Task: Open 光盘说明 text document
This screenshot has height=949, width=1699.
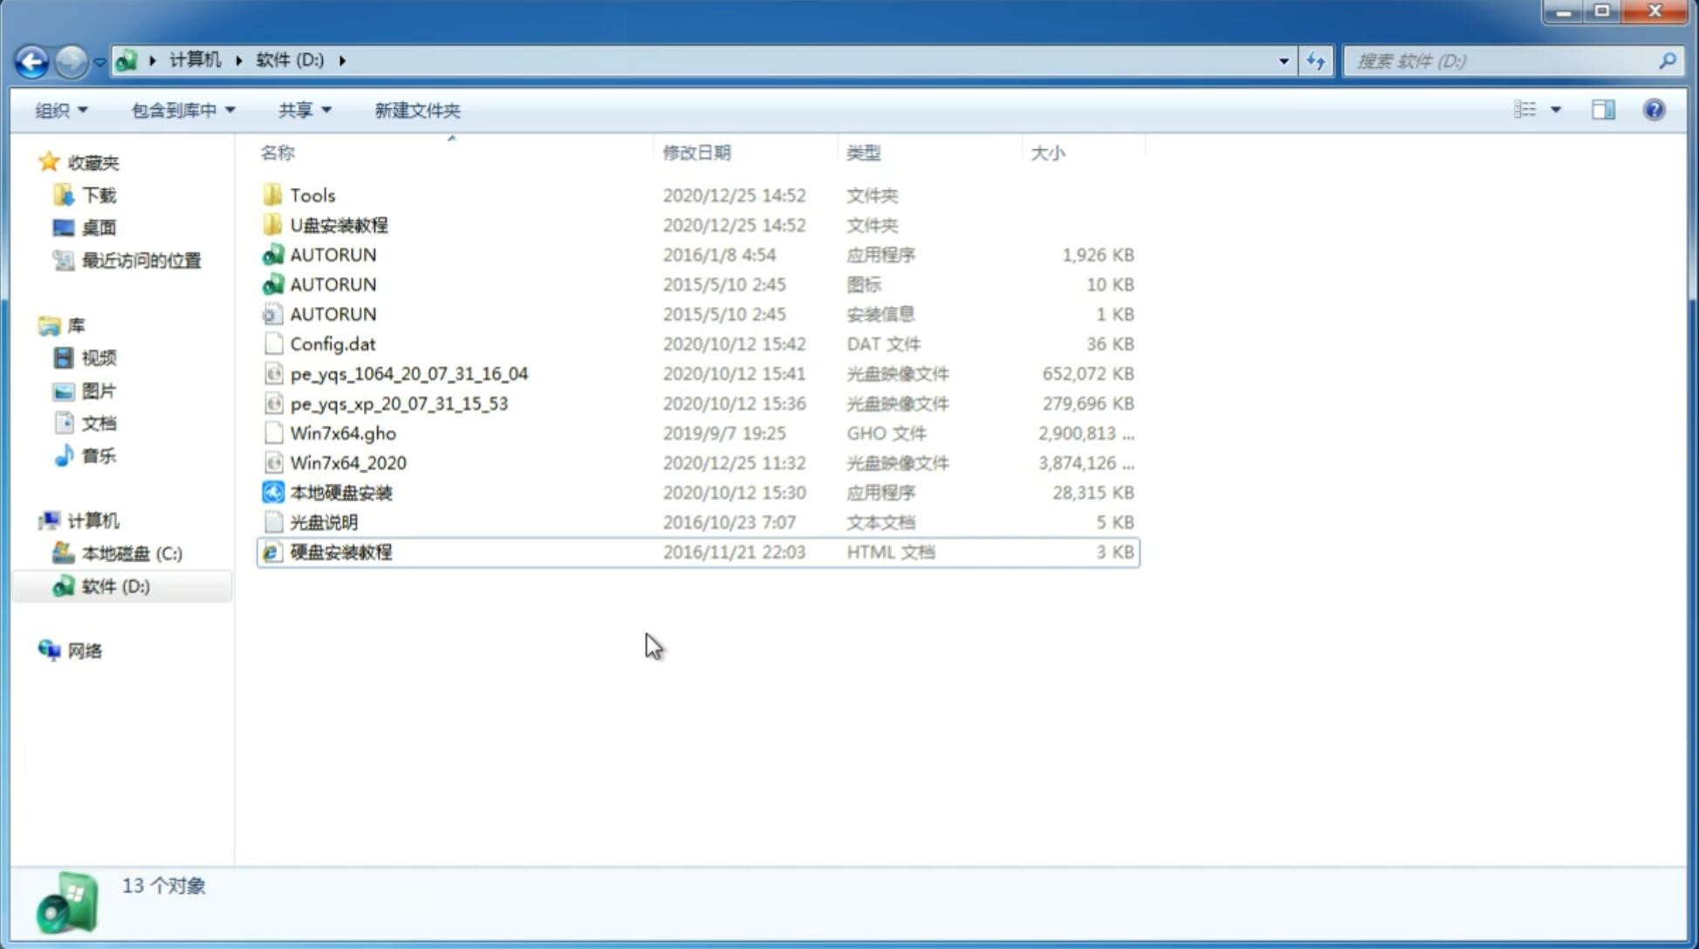Action: click(x=323, y=521)
